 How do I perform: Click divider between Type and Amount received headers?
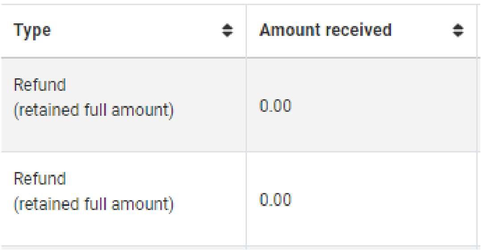[x=246, y=31]
